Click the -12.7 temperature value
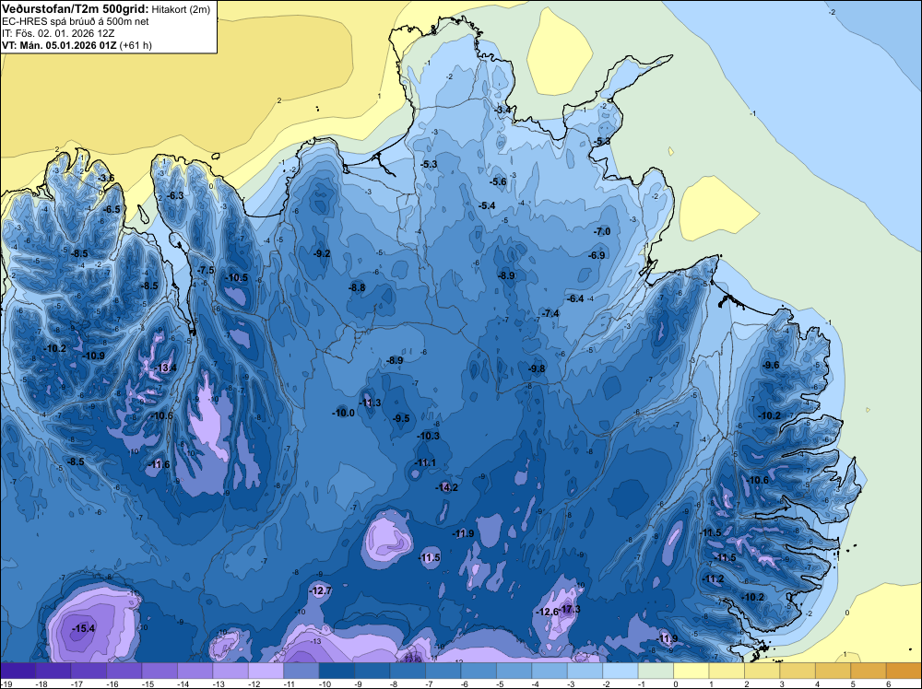Viewport: 922px width, 689px height. 321,590
